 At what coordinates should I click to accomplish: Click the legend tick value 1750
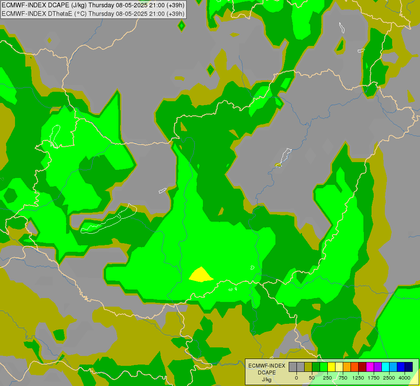coord(374,378)
